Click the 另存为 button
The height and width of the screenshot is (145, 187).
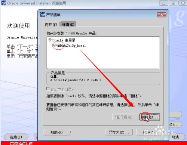point(119,132)
